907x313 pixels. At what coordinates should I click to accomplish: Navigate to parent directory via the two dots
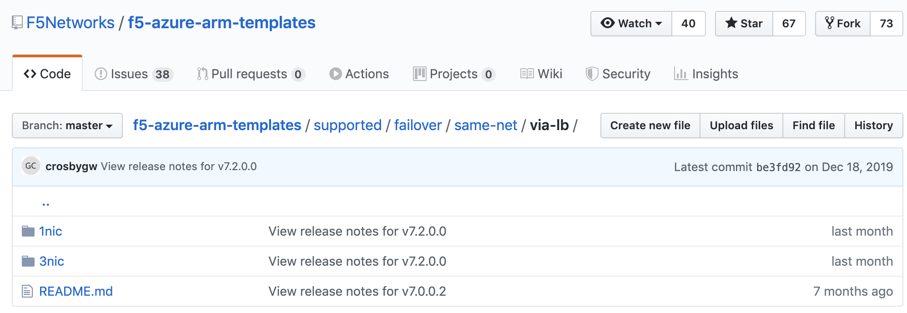tap(45, 203)
